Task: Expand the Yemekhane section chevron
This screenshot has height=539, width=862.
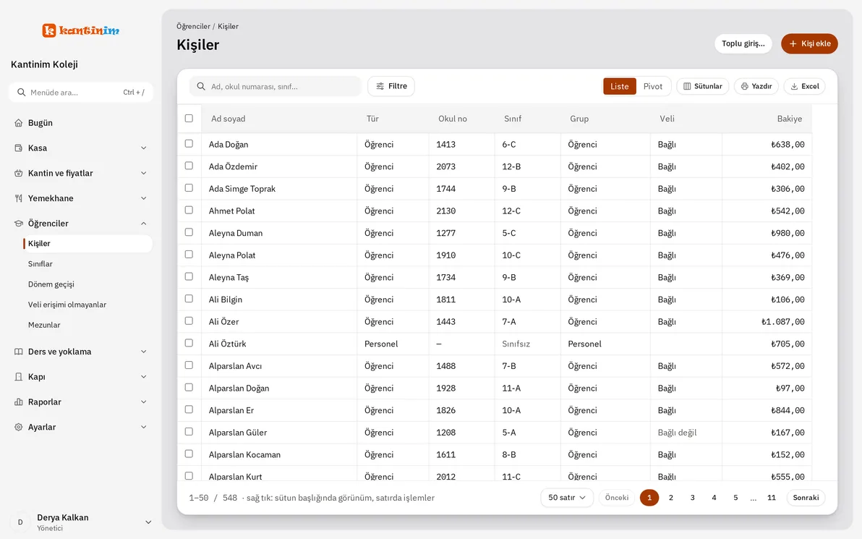Action: (x=143, y=198)
